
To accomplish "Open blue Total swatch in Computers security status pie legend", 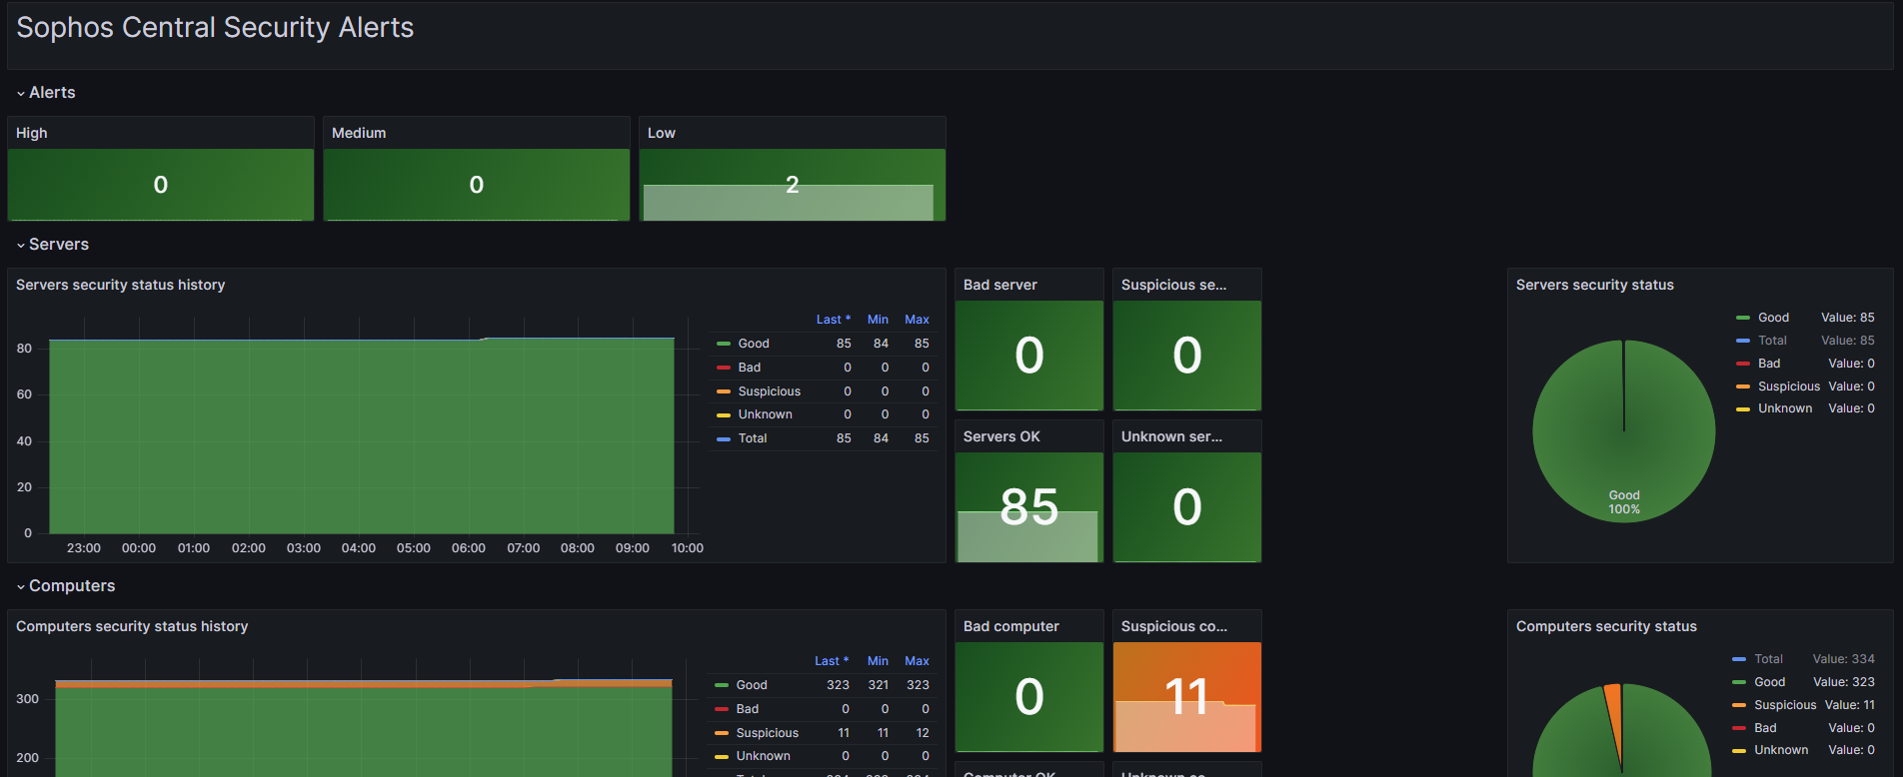I will [1739, 659].
